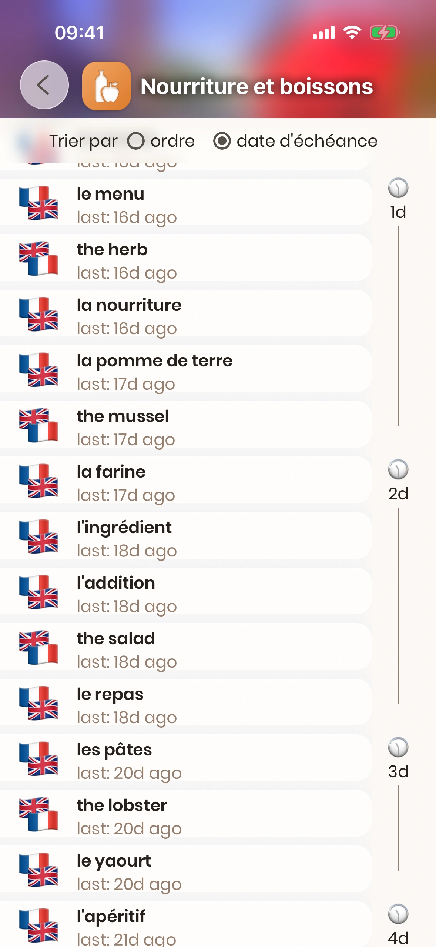
Task: Tap the flag icon beside the mussel
Action: 38,425
